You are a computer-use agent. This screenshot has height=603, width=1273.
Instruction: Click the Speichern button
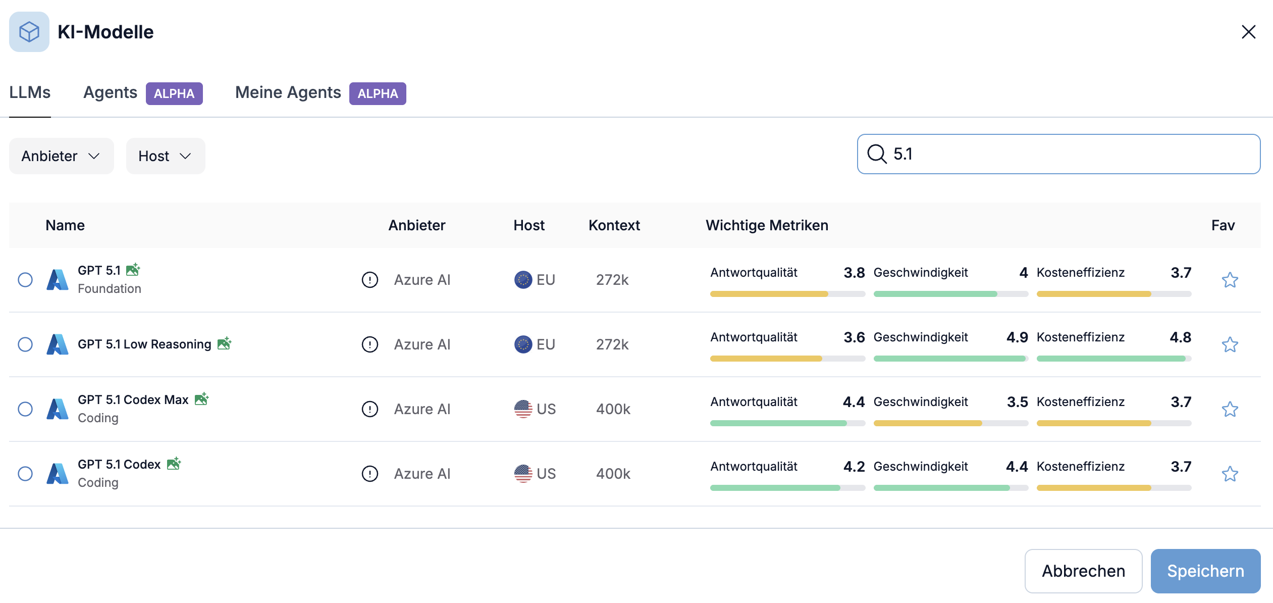[1205, 571]
